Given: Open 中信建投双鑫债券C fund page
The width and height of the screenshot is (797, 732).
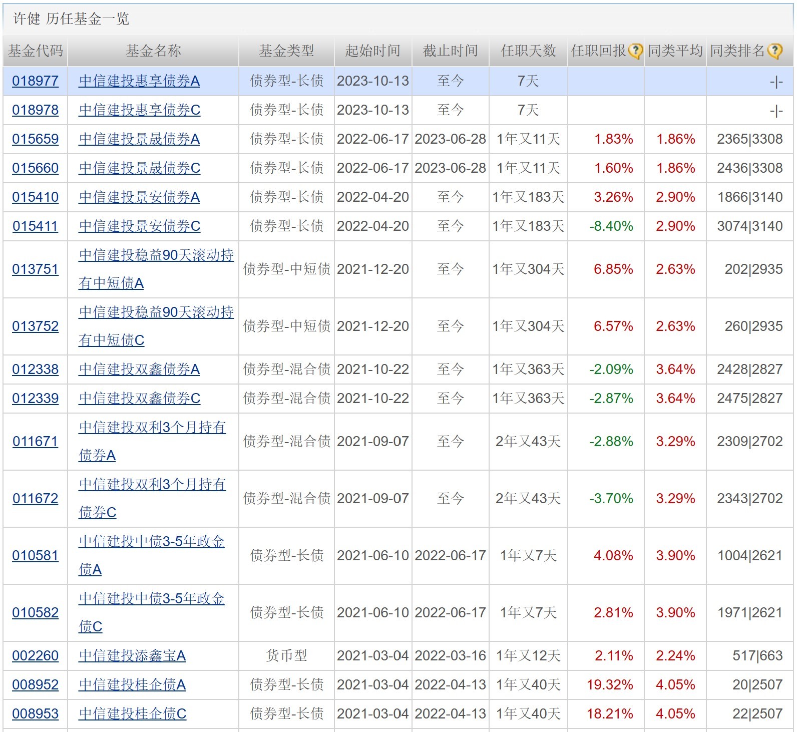Looking at the screenshot, I should tap(139, 399).
